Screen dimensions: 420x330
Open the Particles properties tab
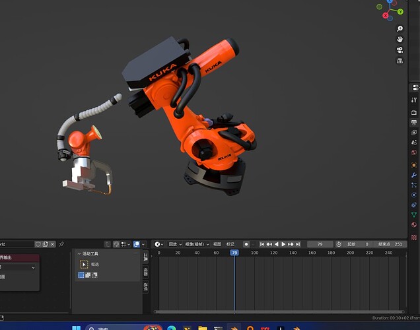click(x=414, y=185)
